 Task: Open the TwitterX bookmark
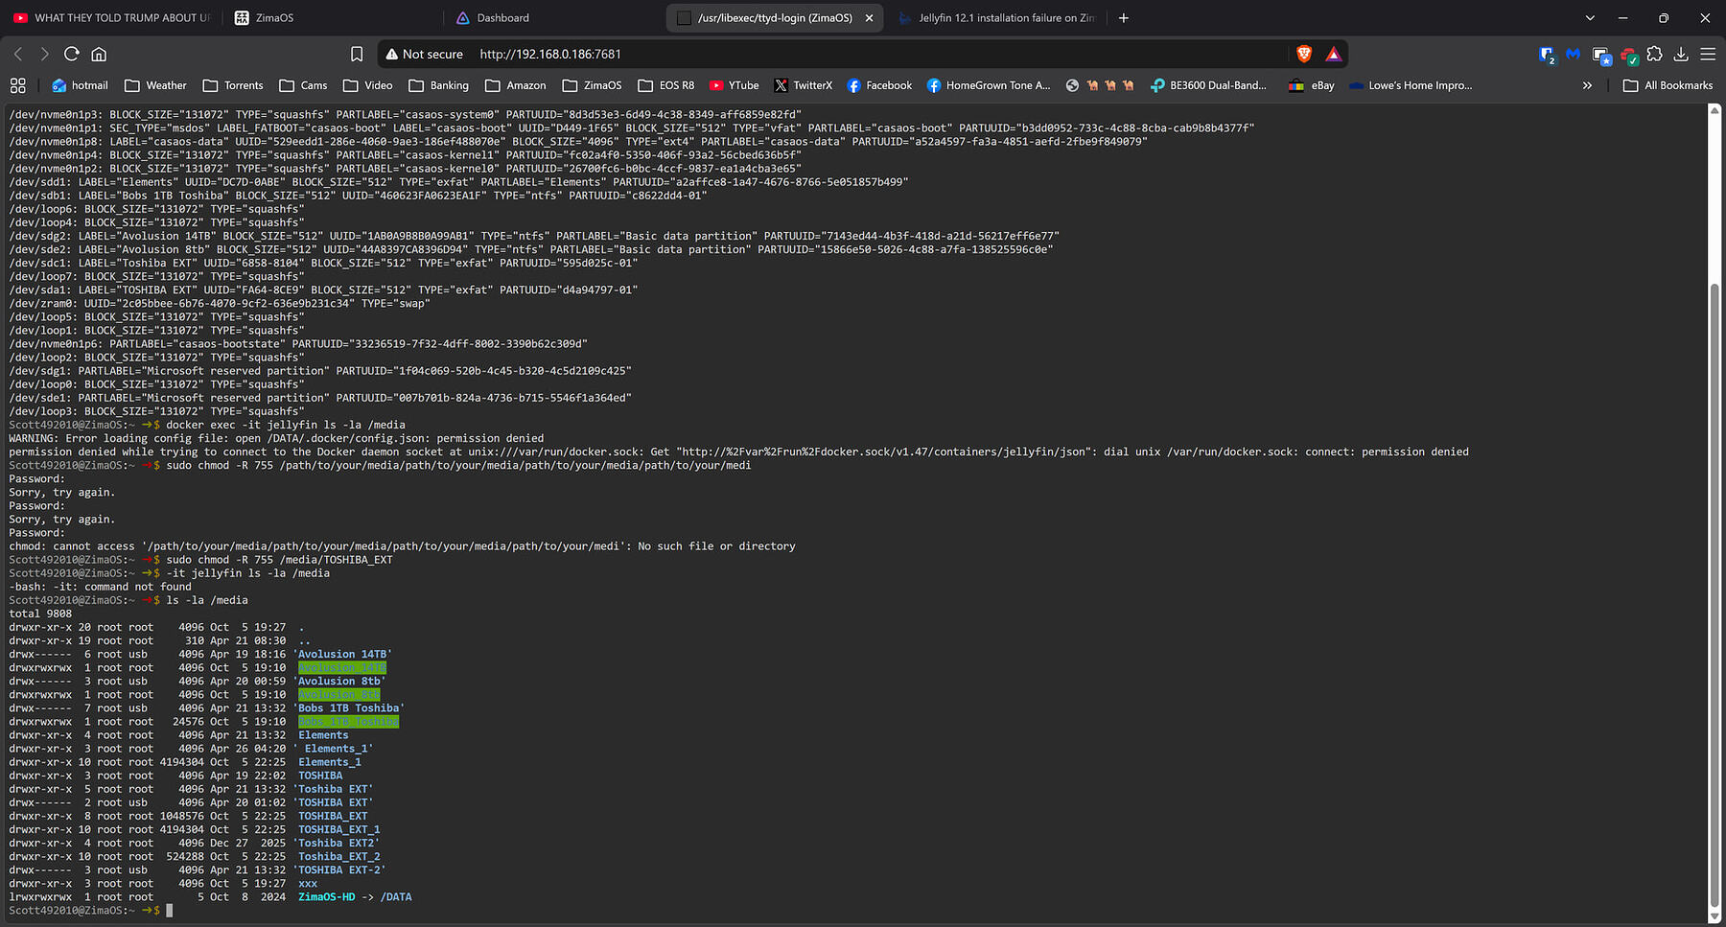[804, 85]
